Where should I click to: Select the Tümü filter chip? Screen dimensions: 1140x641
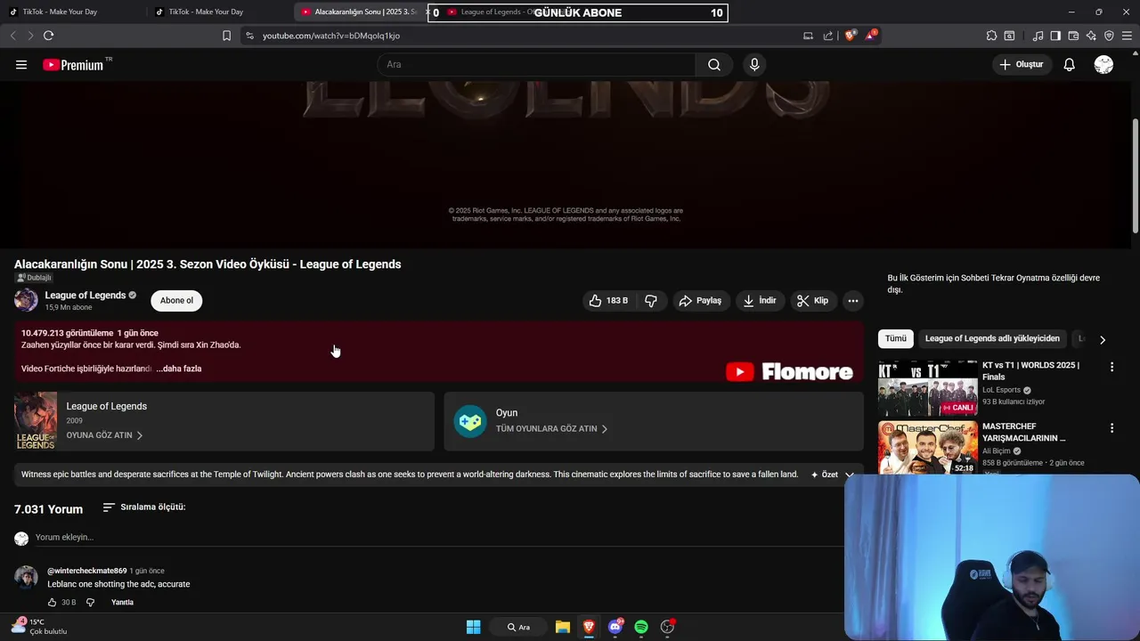tap(896, 338)
